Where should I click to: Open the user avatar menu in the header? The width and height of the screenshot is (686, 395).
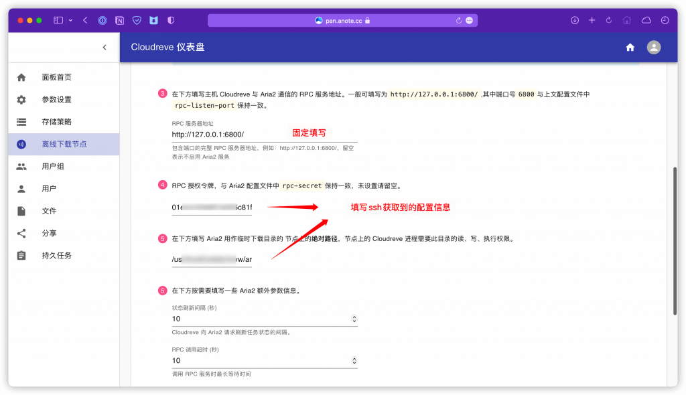653,48
